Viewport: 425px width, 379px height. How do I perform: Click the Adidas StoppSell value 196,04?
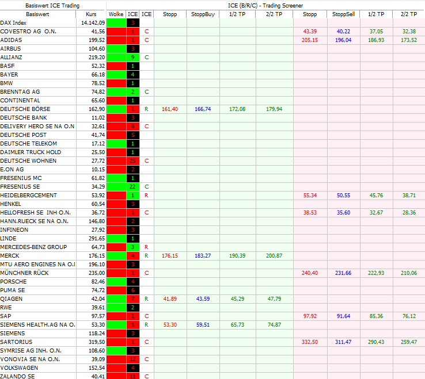[343, 40]
